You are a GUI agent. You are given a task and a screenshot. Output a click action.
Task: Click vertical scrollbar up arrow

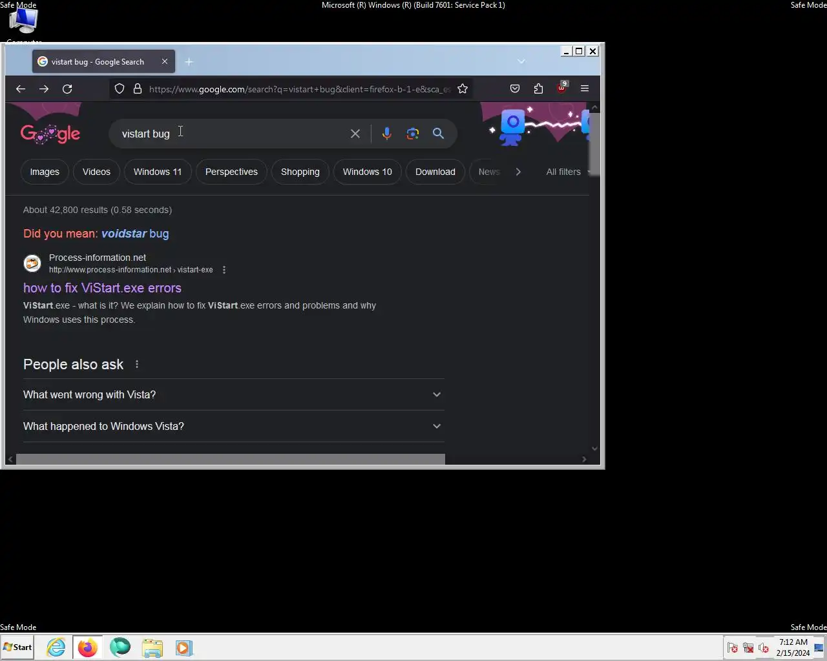(594, 108)
